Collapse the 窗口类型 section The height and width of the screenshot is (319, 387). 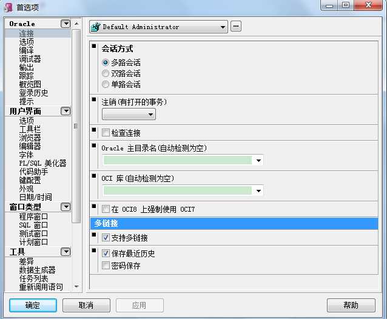click(66, 207)
